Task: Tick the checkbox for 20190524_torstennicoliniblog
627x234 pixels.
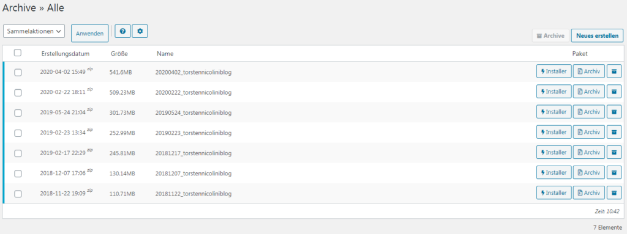Action: [18, 113]
